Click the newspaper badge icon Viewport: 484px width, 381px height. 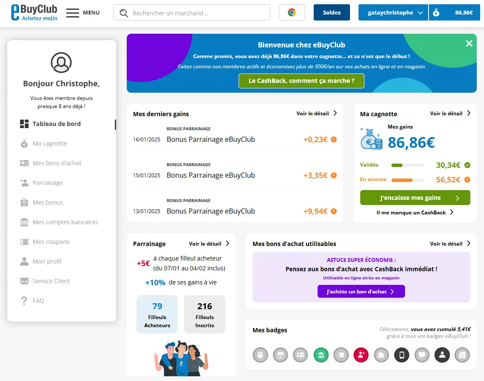(462, 355)
